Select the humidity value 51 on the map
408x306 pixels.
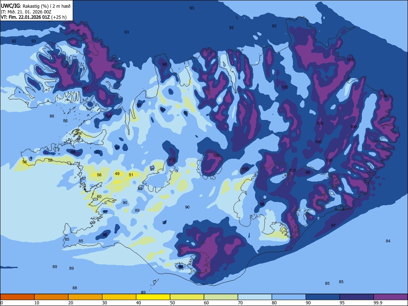coord(131,175)
